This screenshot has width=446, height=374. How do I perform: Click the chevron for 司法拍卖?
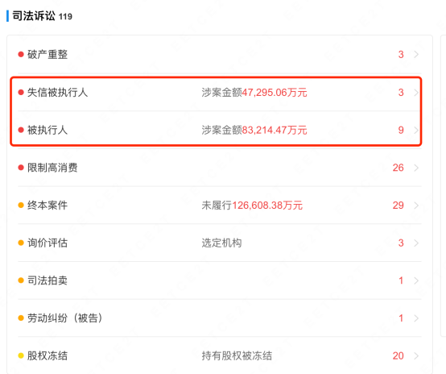(416, 280)
